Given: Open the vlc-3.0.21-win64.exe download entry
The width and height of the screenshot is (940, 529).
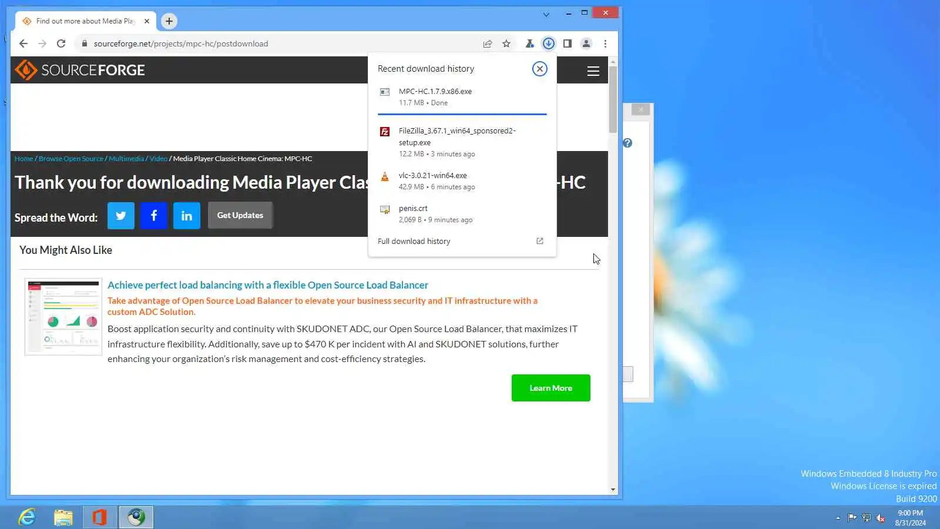Looking at the screenshot, I should coord(462,181).
